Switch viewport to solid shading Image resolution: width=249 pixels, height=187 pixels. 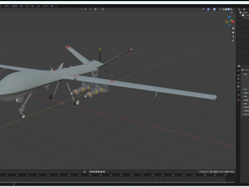coord(226,9)
